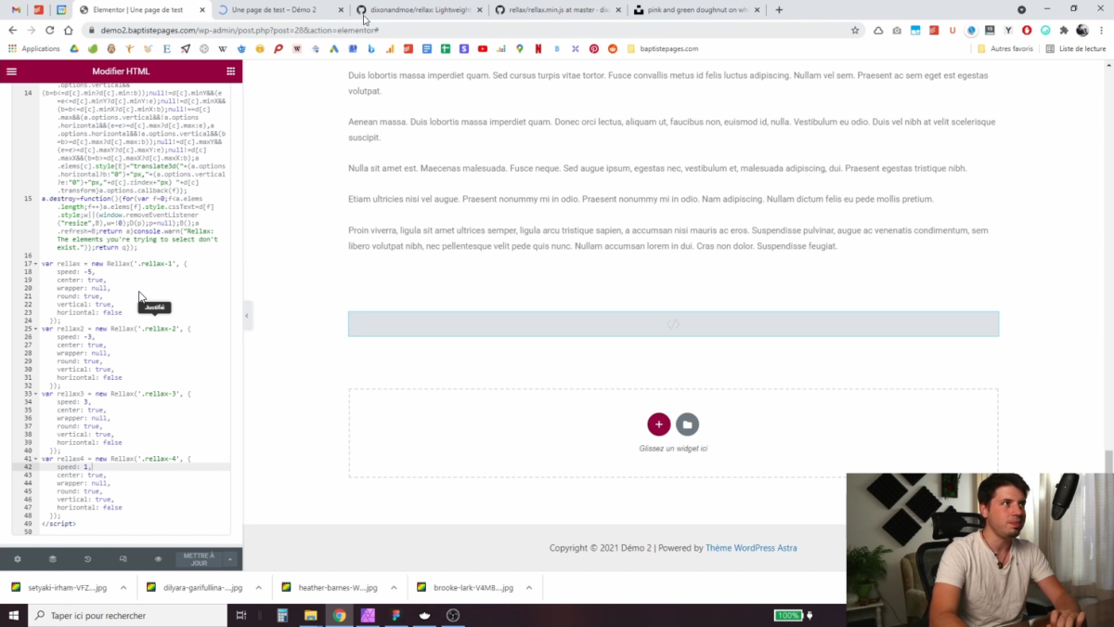This screenshot has height=627, width=1114.
Task: Open template library folder button
Action: click(x=687, y=425)
